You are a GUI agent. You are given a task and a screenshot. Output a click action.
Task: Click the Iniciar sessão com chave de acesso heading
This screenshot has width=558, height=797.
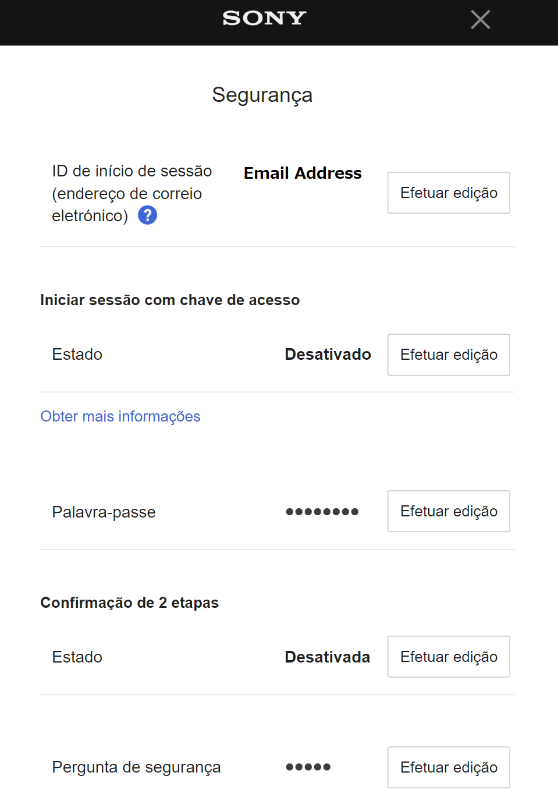170,300
